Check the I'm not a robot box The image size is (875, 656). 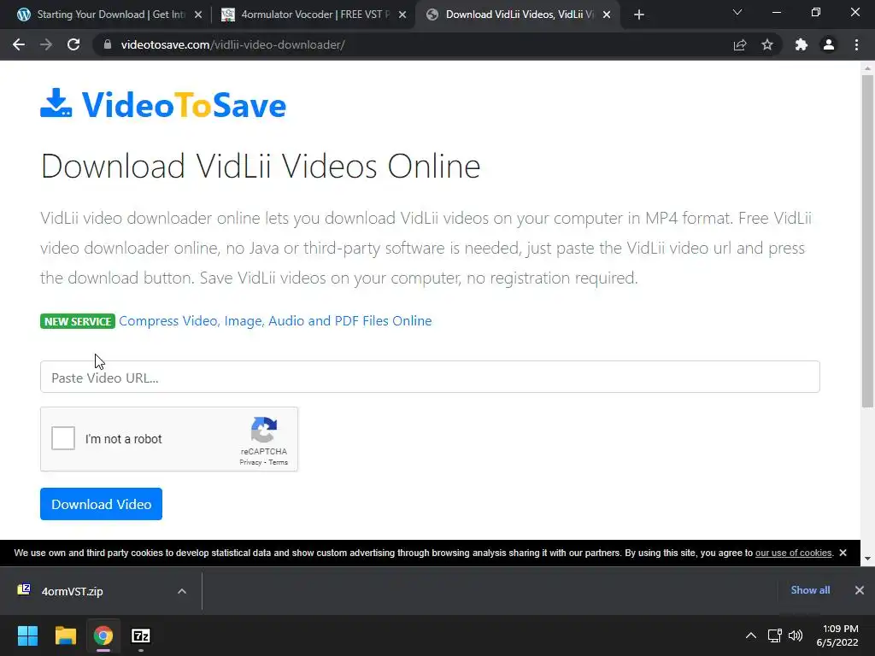[63, 438]
